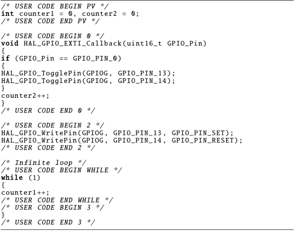Click GPIO_PIN_SET in the first WritePin call
This screenshot has width=295, height=231.
[198, 133]
